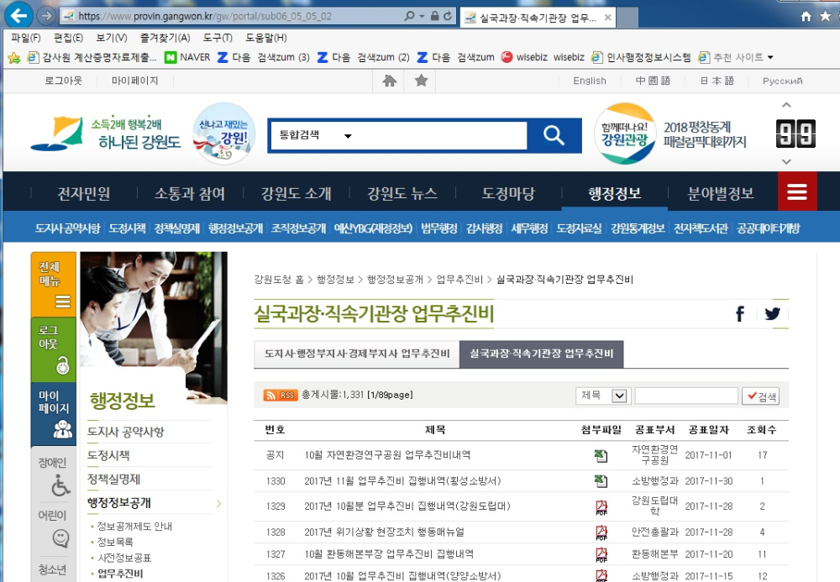The image size is (840, 582).
Task: Expand the 통합검색 search category dropdown
Action: pos(326,134)
